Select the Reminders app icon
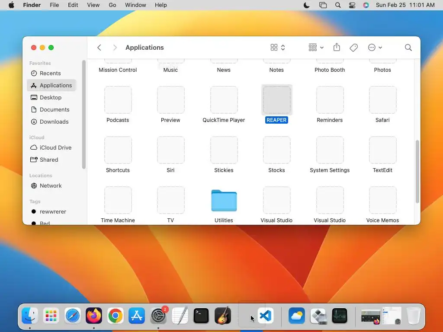Image resolution: width=443 pixels, height=332 pixels. click(x=330, y=100)
